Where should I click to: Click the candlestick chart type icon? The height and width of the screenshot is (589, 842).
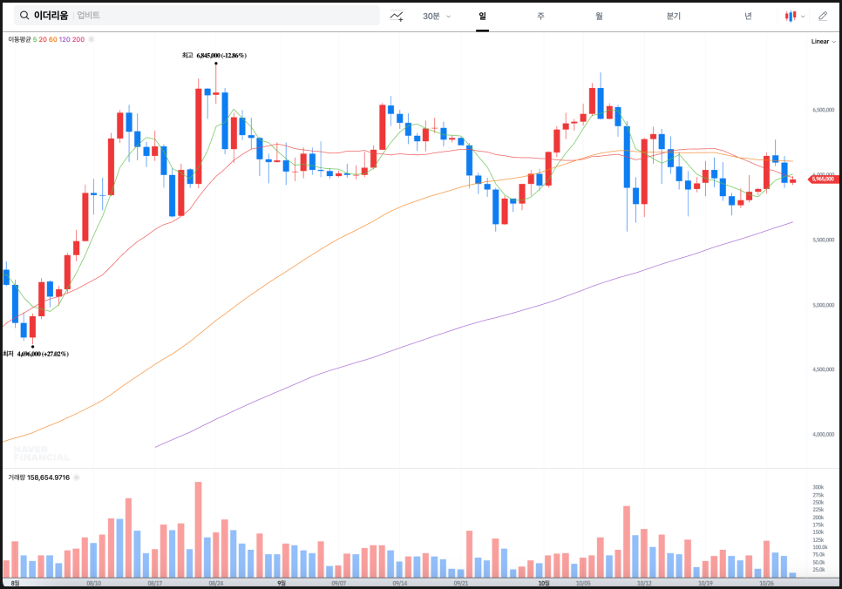[790, 16]
